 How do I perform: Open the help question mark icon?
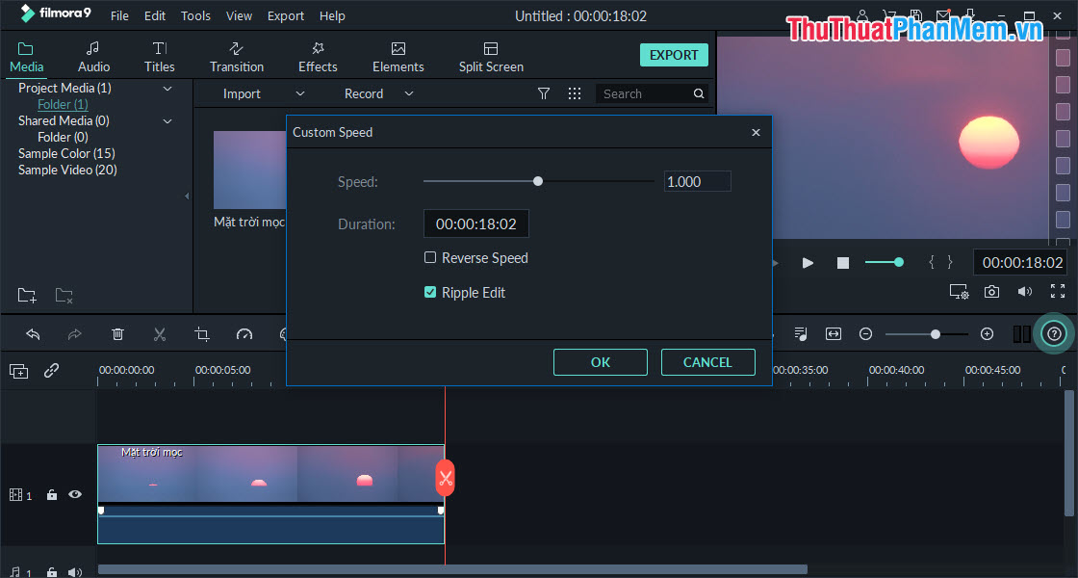coord(1054,332)
